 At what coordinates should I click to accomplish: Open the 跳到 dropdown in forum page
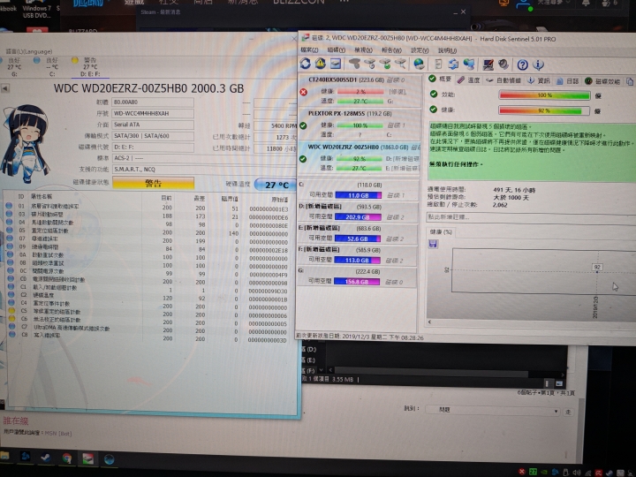pyautogui.click(x=493, y=410)
